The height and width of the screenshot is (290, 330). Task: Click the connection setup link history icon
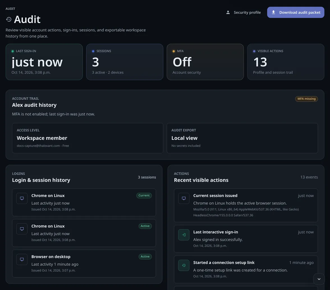pos(184,265)
